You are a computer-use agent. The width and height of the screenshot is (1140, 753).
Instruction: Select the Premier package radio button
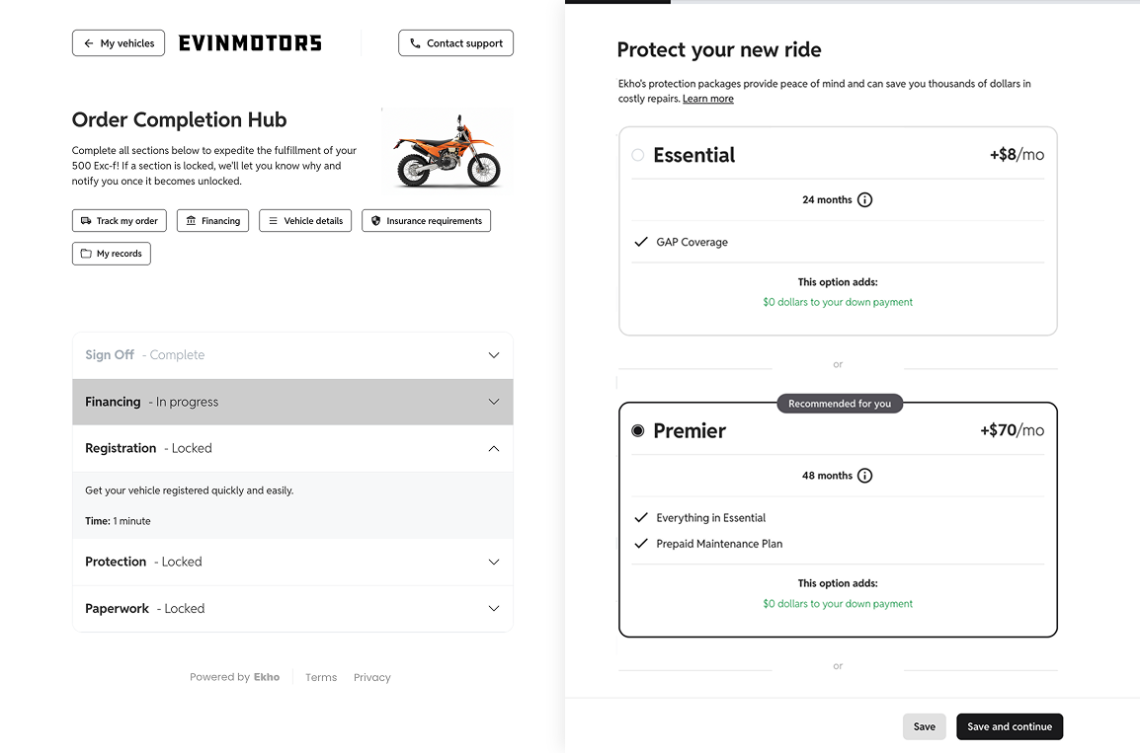(638, 431)
